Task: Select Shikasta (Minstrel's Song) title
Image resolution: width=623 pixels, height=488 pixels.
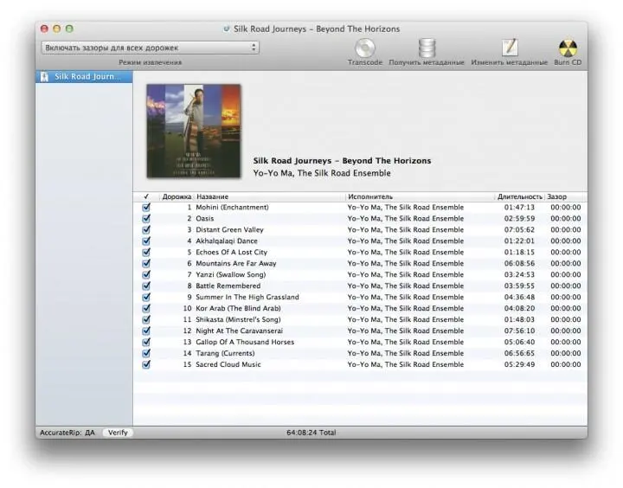Action: [x=238, y=319]
